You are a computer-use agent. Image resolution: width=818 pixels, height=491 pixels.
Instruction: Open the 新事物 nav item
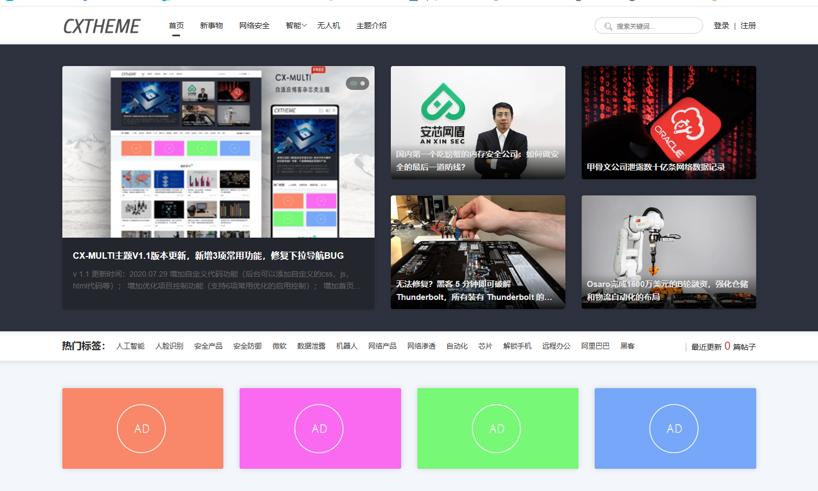pyautogui.click(x=211, y=25)
